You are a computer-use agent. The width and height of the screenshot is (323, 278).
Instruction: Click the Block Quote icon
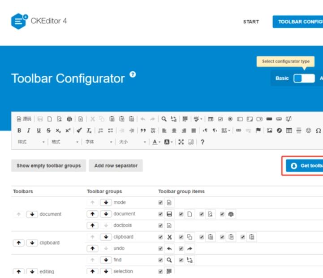tap(143, 130)
